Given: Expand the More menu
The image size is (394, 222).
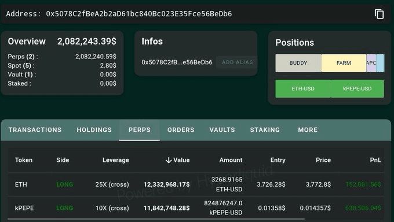Looking at the screenshot, I should pos(308,129).
